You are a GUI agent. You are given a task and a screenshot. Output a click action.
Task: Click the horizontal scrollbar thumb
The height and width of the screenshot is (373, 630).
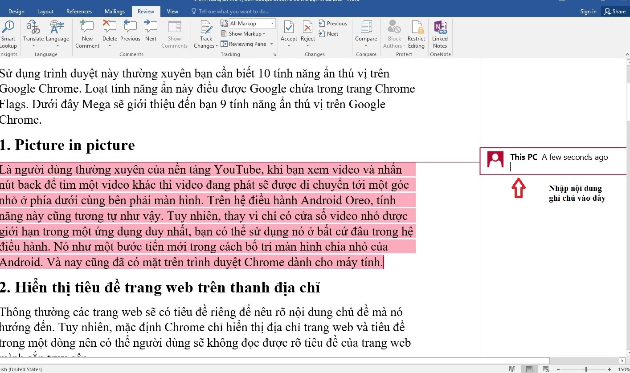(x=274, y=361)
